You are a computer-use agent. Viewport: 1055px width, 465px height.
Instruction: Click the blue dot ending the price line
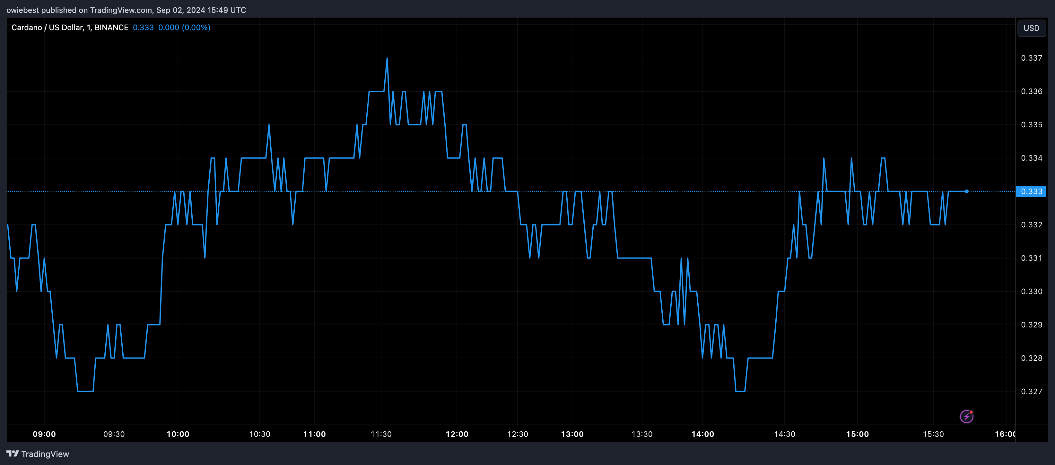click(966, 191)
